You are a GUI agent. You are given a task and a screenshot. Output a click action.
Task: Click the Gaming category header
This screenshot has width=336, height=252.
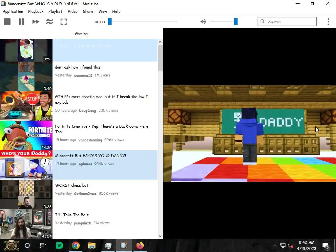tap(81, 34)
